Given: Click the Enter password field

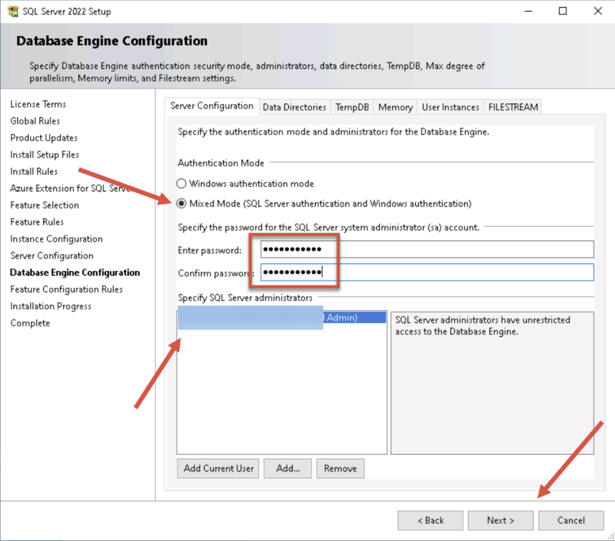Looking at the screenshot, I should coord(427,249).
